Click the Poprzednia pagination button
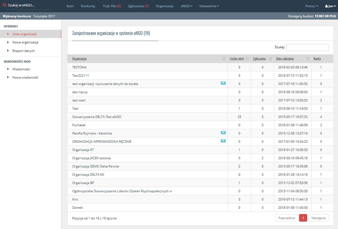Screen dimensions: 338x229 coord(286,218)
